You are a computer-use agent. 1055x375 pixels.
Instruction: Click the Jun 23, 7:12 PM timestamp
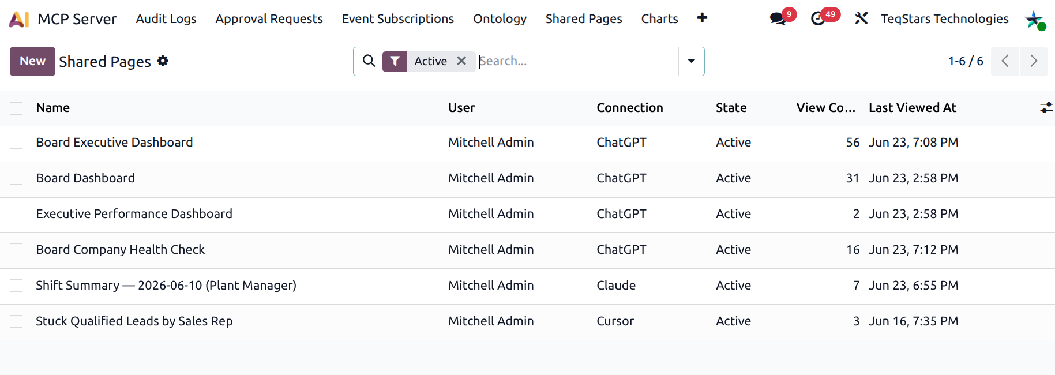click(914, 250)
